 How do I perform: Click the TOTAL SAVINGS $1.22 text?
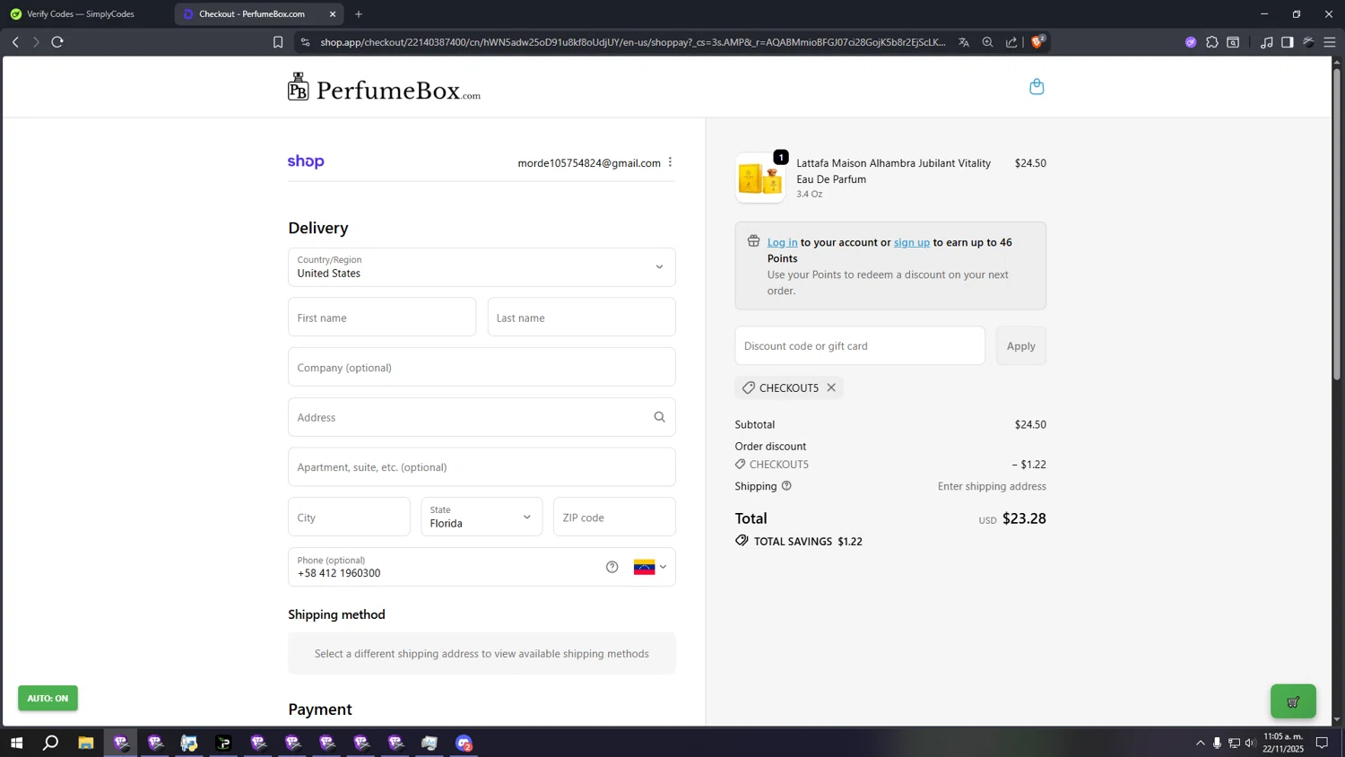[x=808, y=542]
